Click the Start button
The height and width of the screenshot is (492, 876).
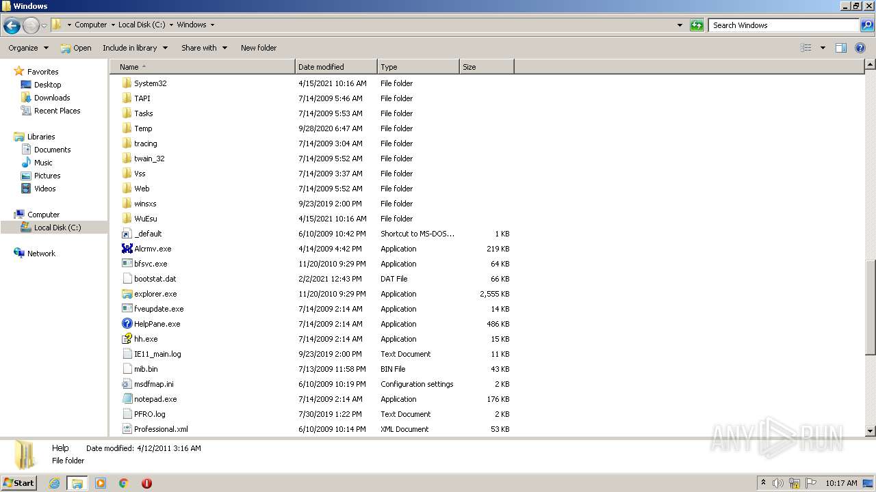[19, 482]
